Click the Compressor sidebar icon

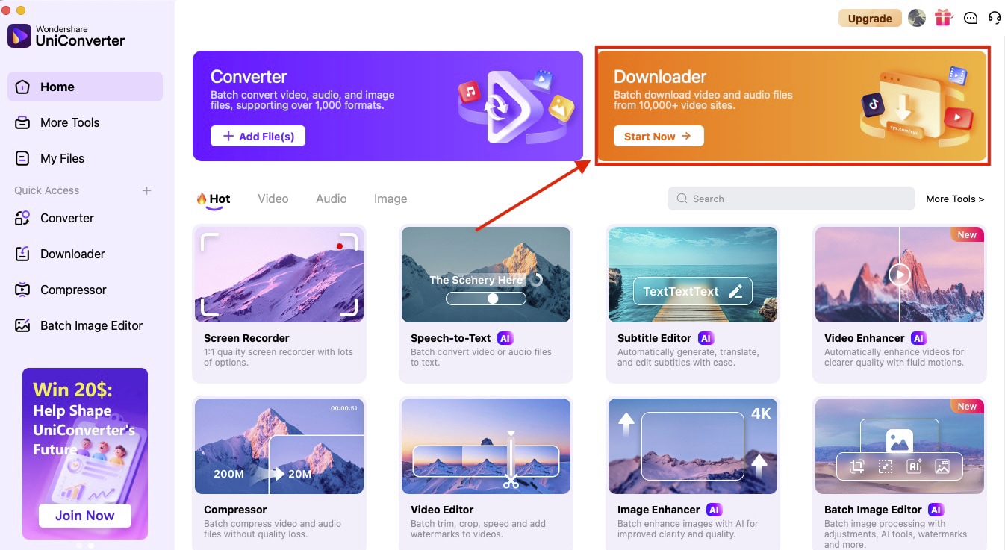pos(23,290)
